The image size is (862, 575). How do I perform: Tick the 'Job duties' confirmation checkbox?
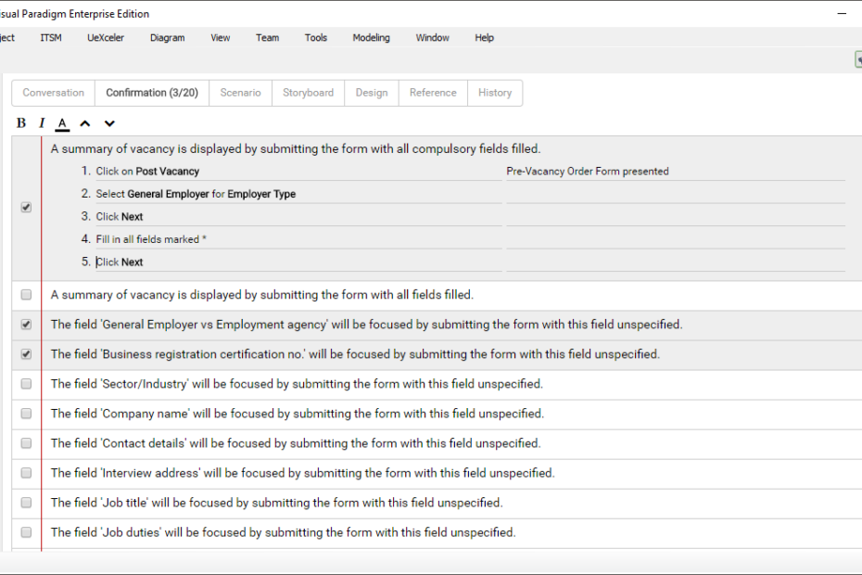pos(26,532)
